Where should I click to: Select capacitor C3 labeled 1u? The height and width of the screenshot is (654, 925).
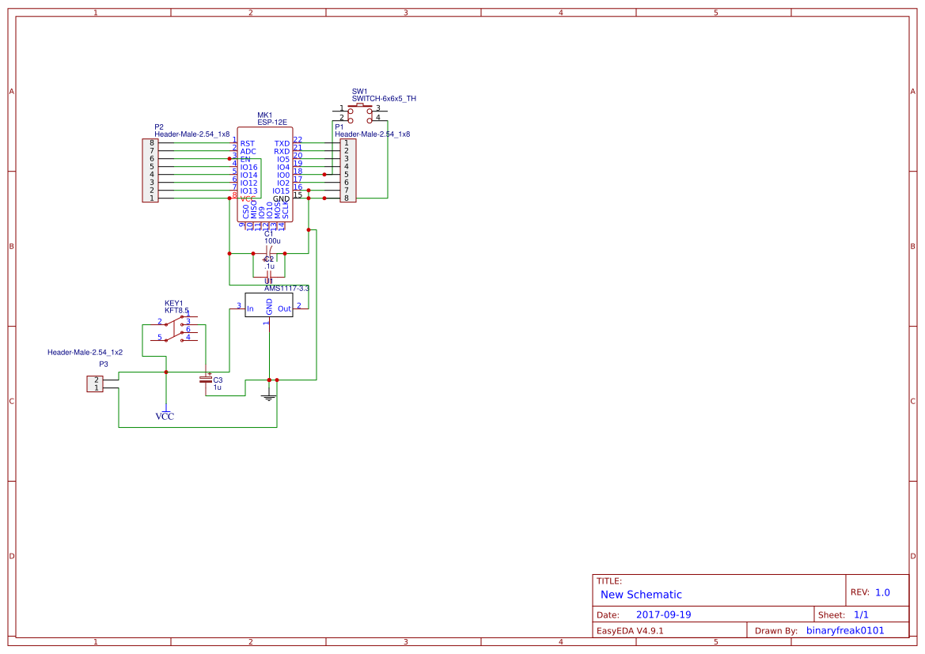pyautogui.click(x=207, y=381)
